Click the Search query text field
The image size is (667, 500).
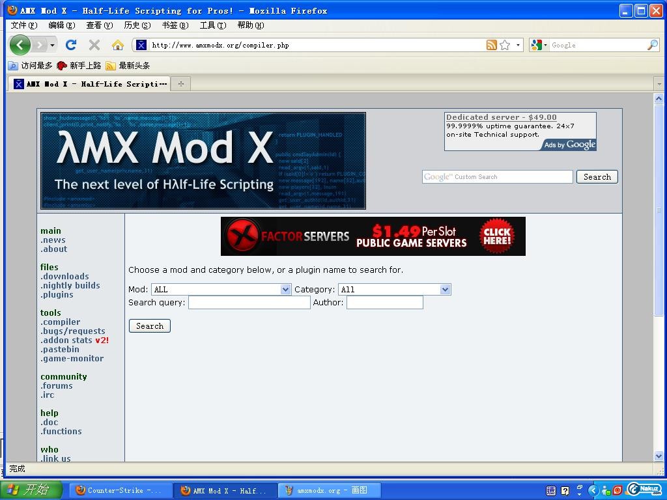click(x=249, y=302)
